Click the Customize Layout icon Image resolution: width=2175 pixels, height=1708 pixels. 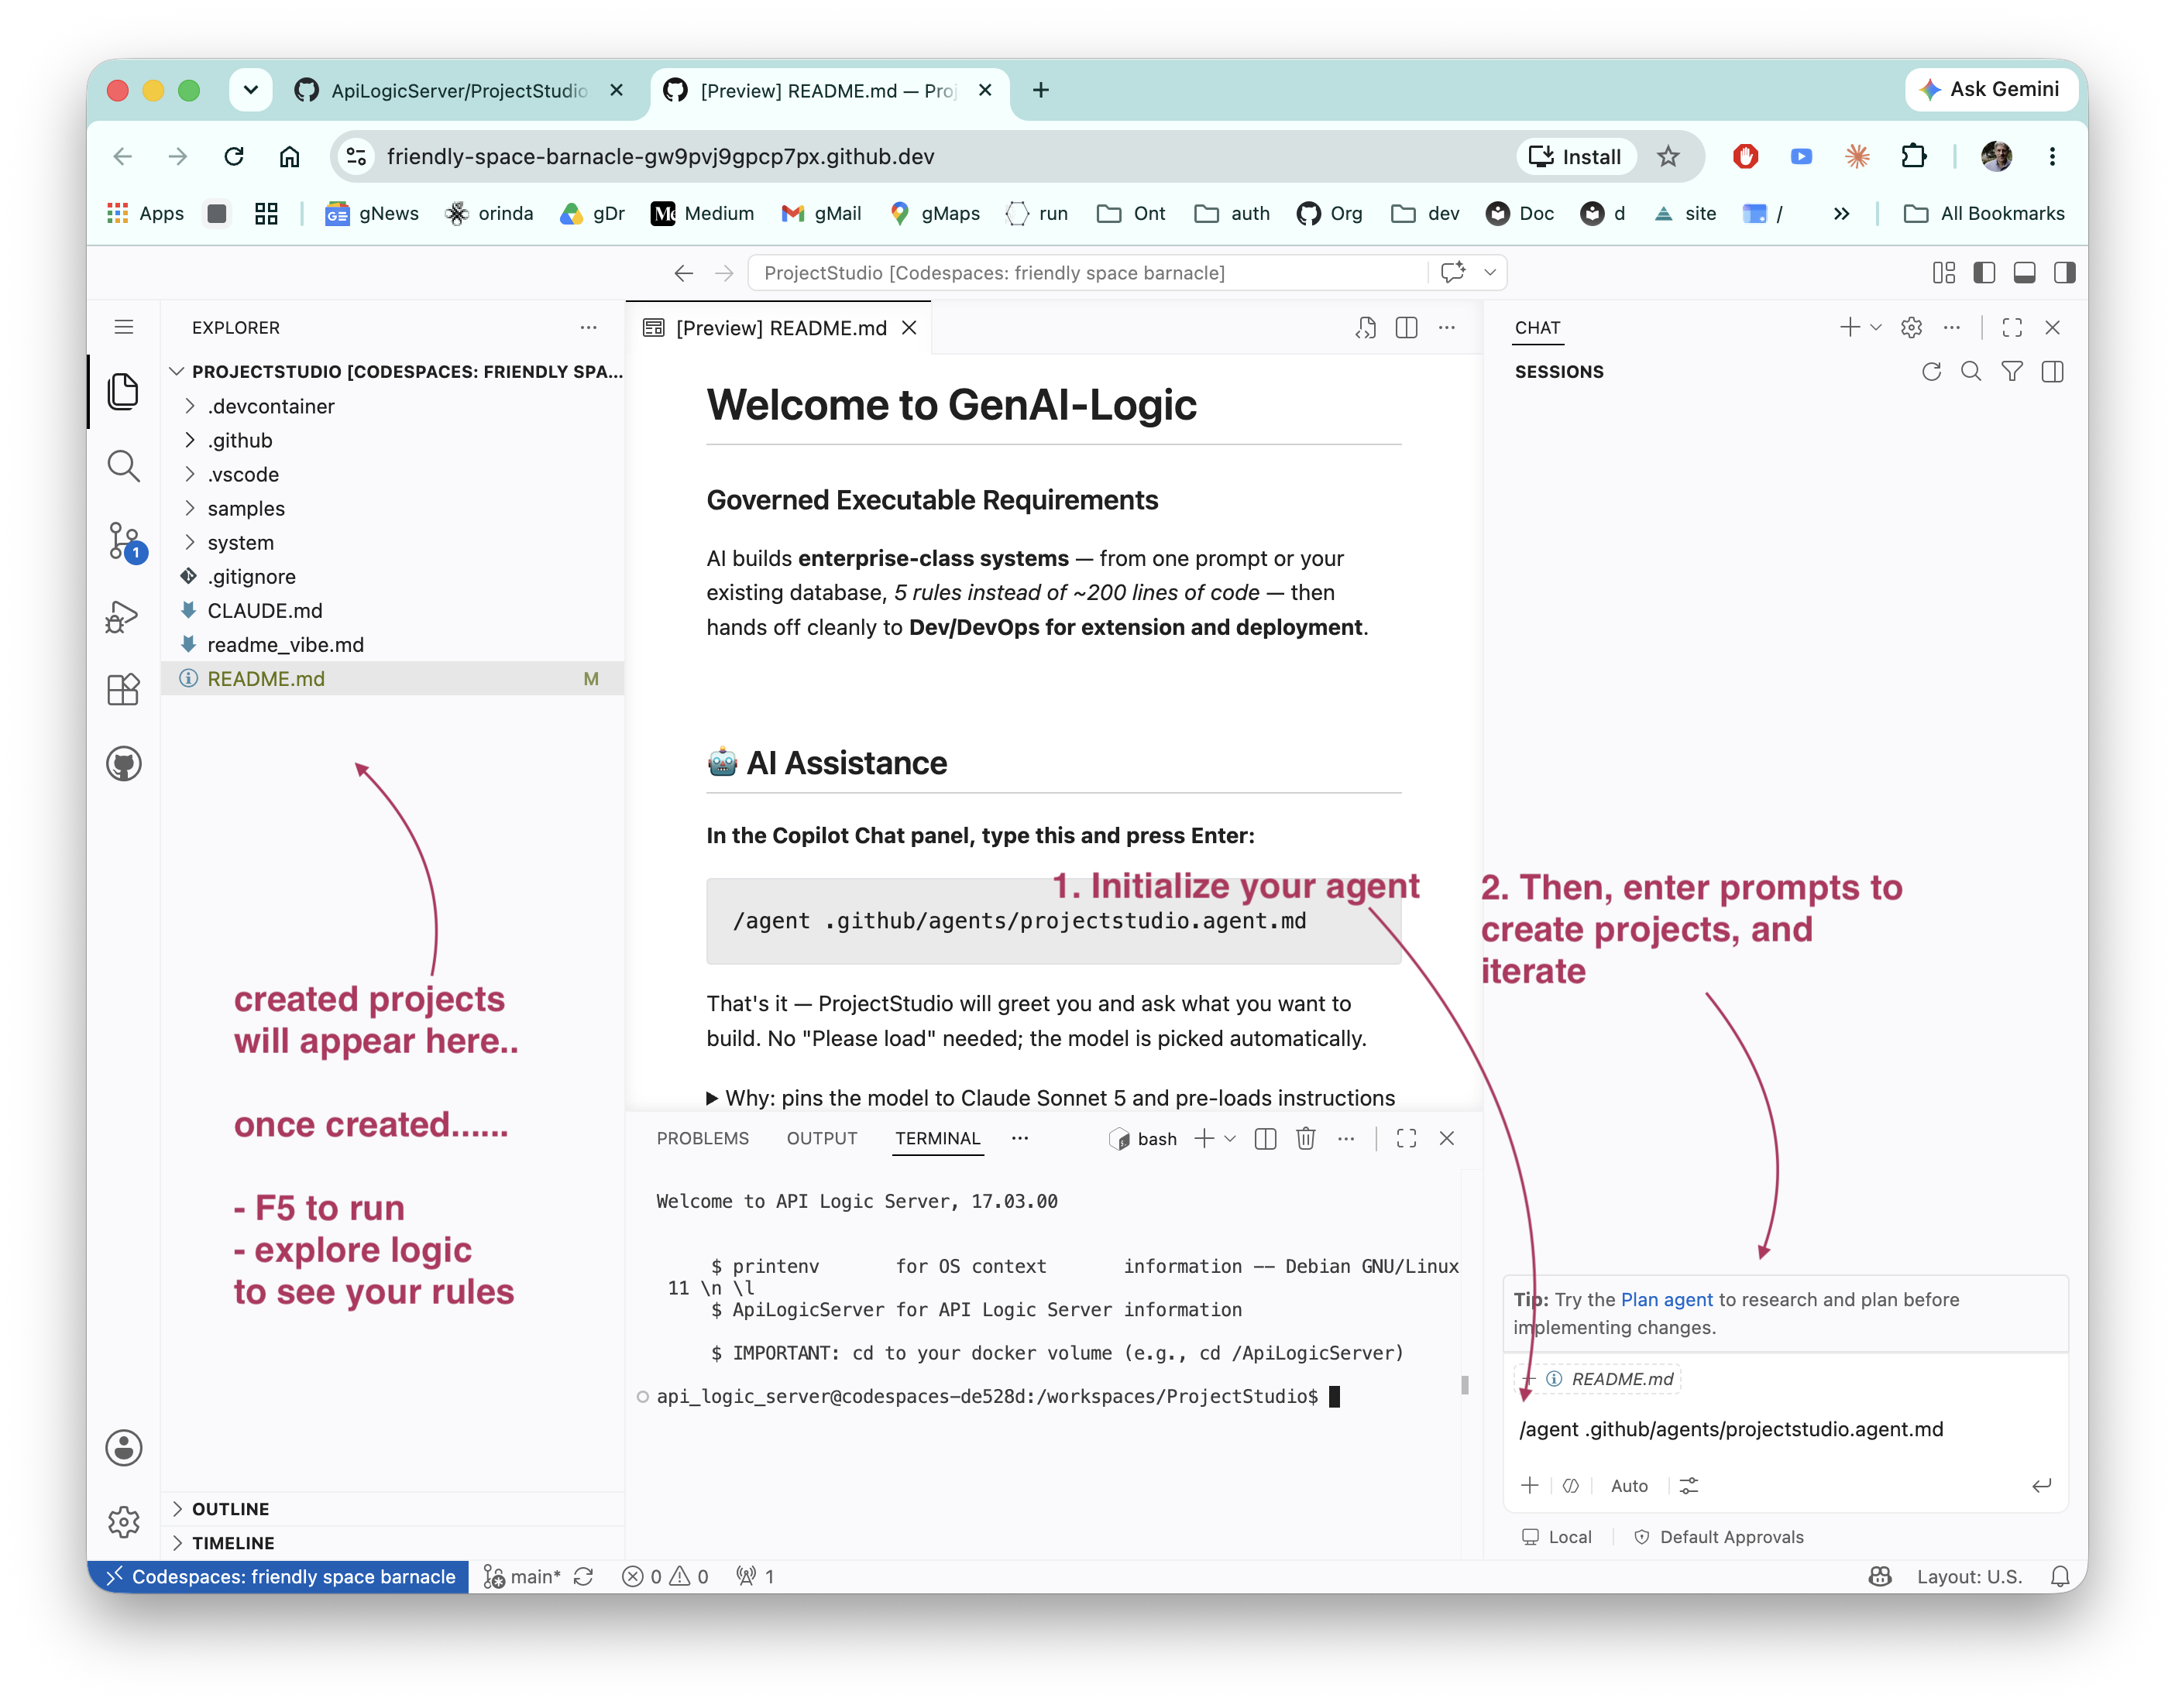pos(1943,272)
